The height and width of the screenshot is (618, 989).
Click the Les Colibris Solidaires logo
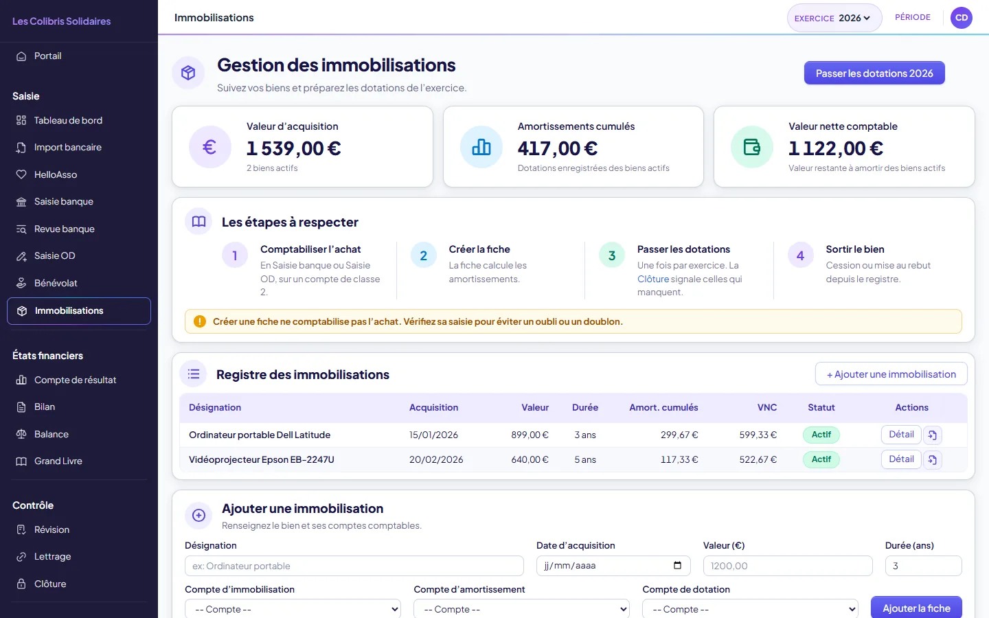pos(62,21)
